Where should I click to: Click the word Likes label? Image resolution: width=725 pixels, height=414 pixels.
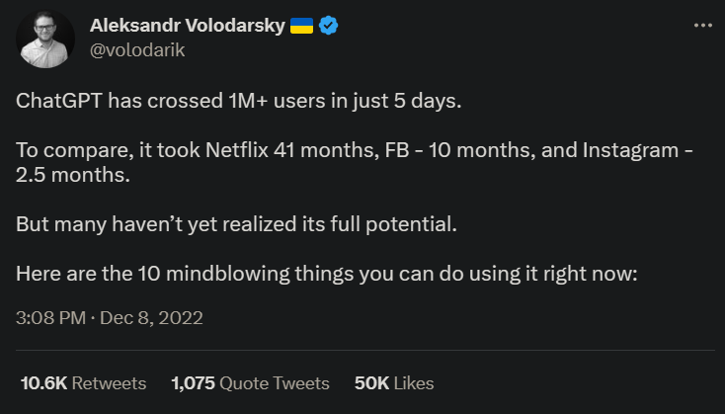[414, 383]
